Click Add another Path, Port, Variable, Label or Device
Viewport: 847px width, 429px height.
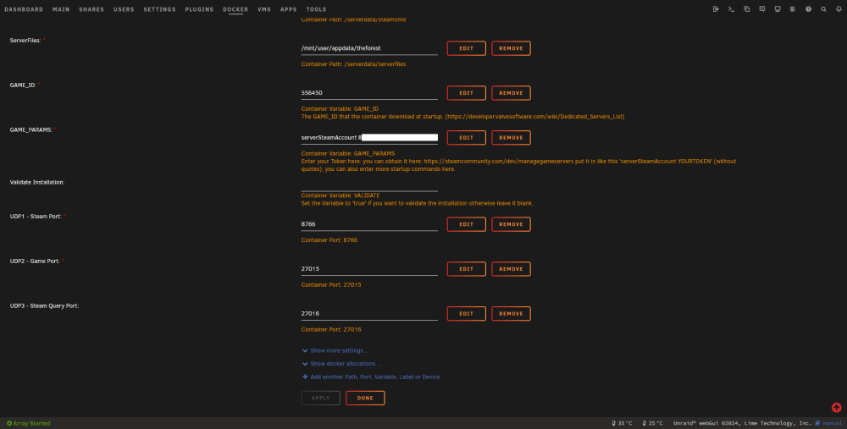(x=371, y=377)
